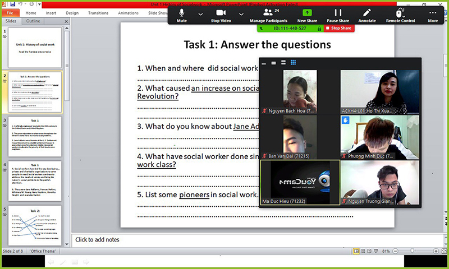Minimize the video panel to a thin strip
The width and height of the screenshot is (449, 269).
click(264, 62)
